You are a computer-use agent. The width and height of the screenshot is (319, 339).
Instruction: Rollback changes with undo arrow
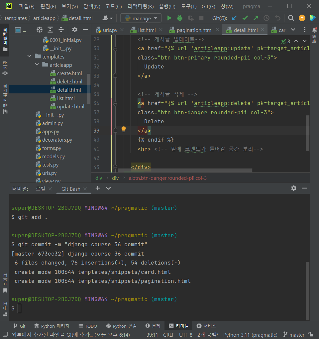[278, 18]
